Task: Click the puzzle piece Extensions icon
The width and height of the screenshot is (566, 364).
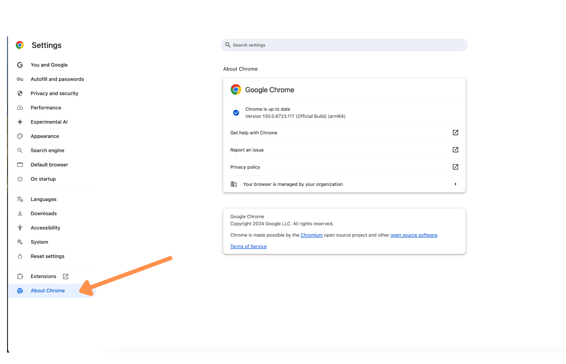Action: [20, 276]
